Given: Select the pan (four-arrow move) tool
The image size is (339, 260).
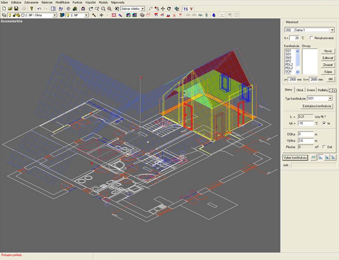Looking at the screenshot, I should (x=162, y=8).
